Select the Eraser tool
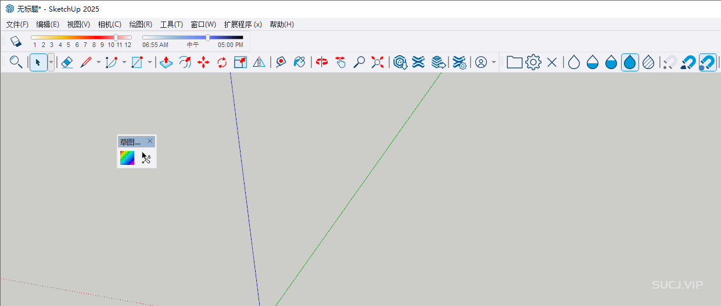Viewport: 721px width, 306px height. pyautogui.click(x=67, y=62)
